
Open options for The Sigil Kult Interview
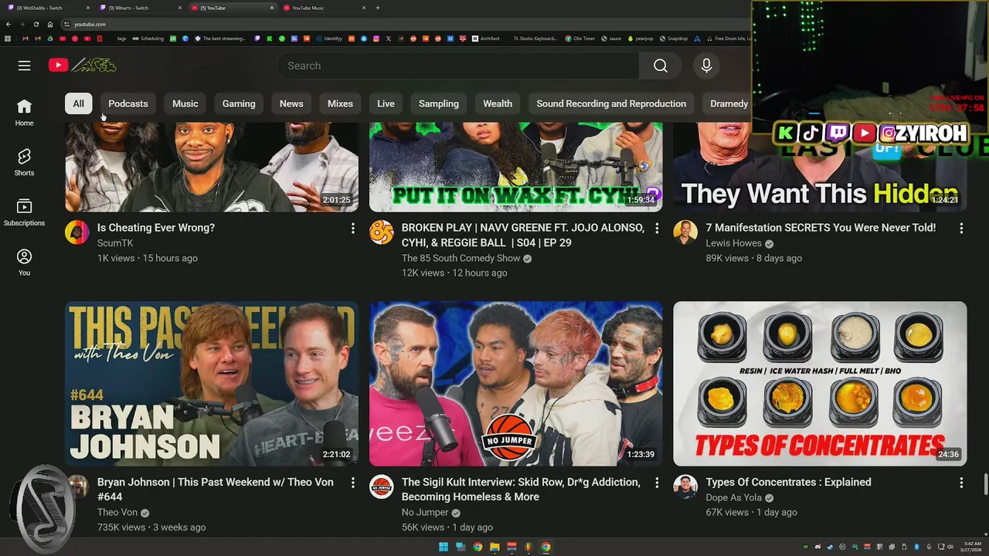pos(657,483)
